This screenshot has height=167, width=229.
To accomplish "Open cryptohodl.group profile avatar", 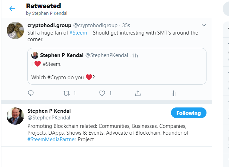I will [15, 31].
